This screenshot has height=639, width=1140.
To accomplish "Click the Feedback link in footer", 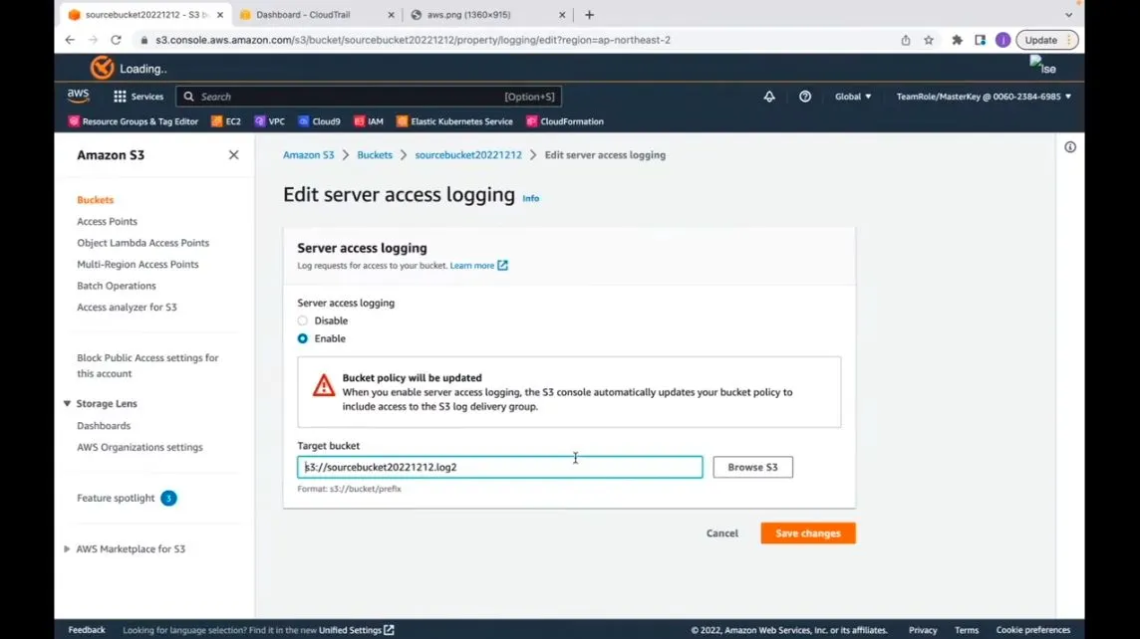I will click(x=87, y=630).
